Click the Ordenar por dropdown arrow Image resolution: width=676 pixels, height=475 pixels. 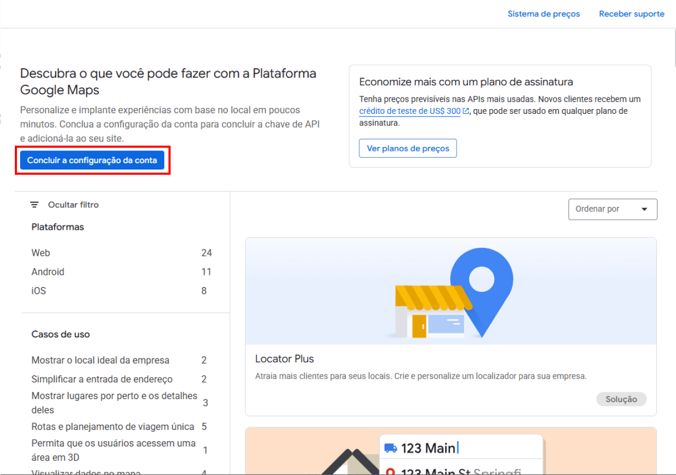click(644, 209)
